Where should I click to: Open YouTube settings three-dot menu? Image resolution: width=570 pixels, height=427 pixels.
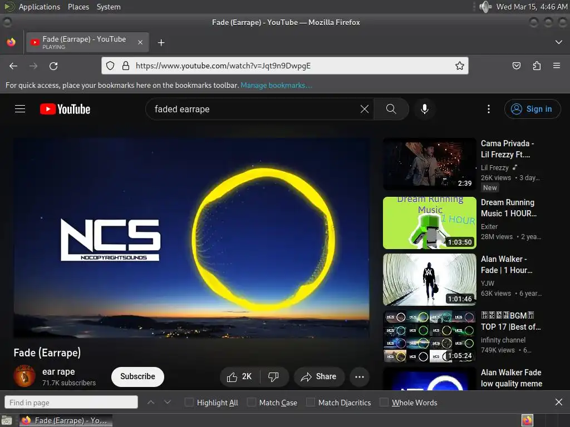(489, 109)
